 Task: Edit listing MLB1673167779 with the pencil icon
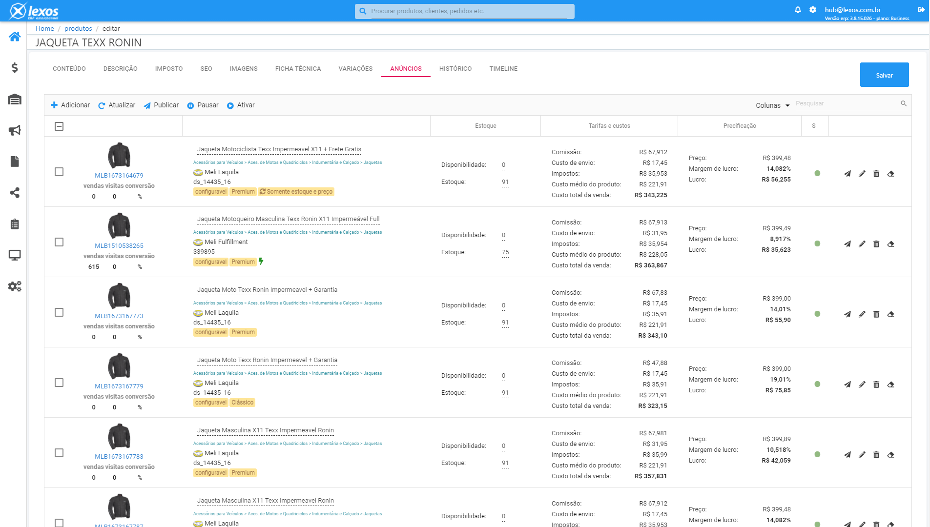click(862, 385)
